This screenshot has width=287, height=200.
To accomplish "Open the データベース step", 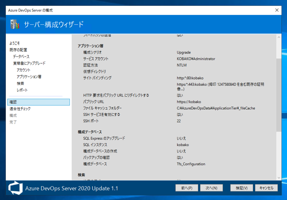I will (x=21, y=56).
